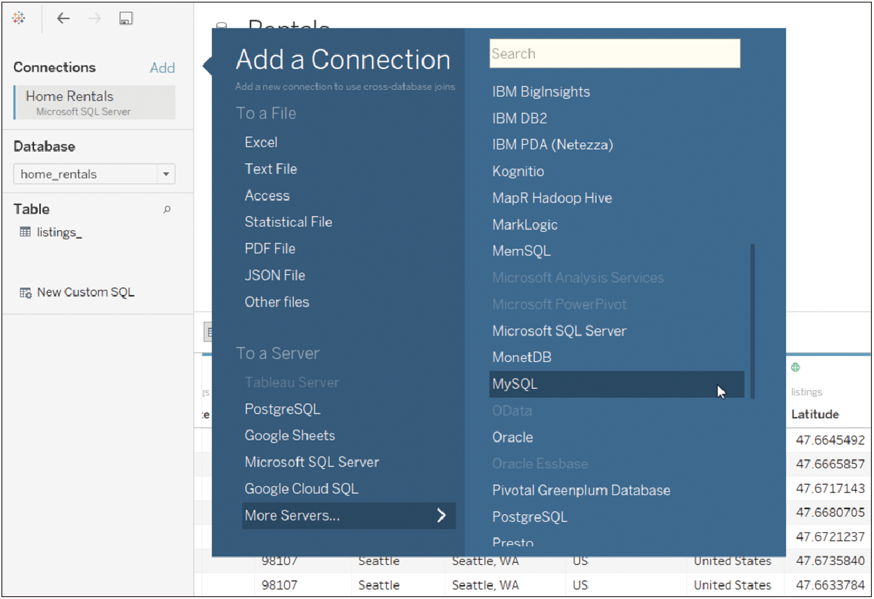The image size is (874, 599).
Task: Select MarkLogic connector
Action: coord(525,225)
